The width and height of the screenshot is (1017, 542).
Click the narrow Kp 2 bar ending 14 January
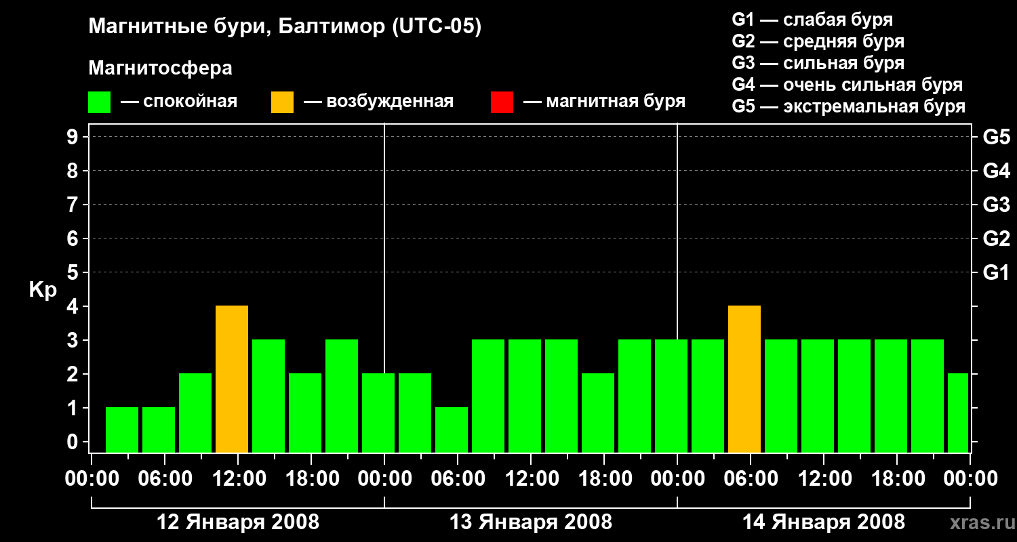click(x=958, y=413)
